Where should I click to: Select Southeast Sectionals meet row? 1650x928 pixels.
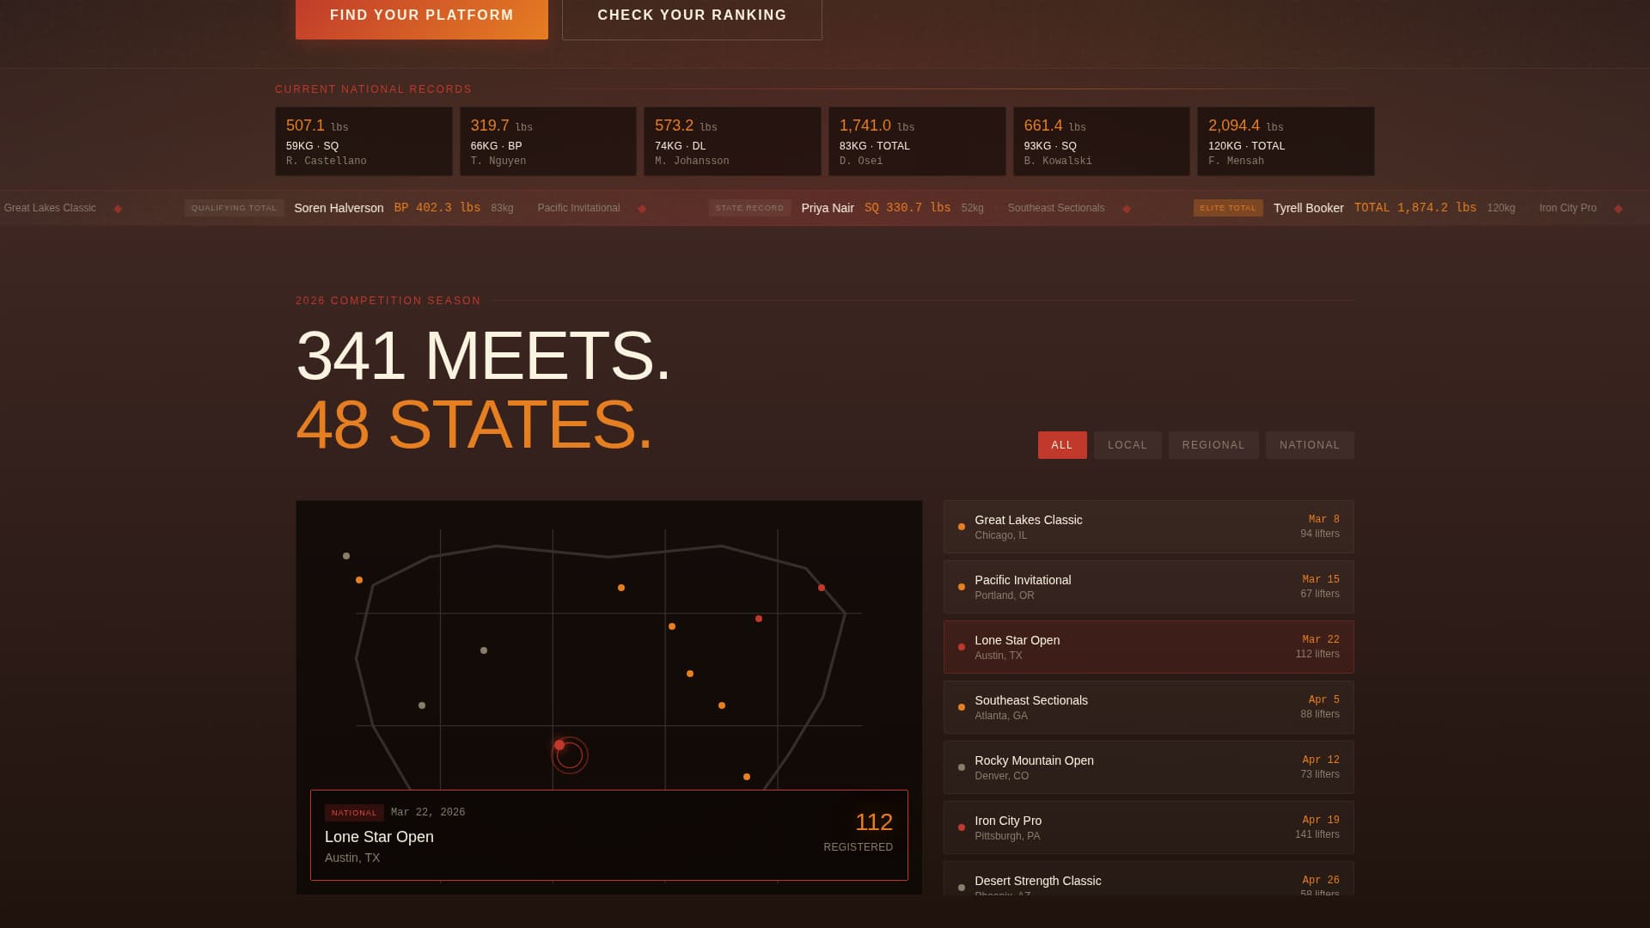[x=1148, y=707]
